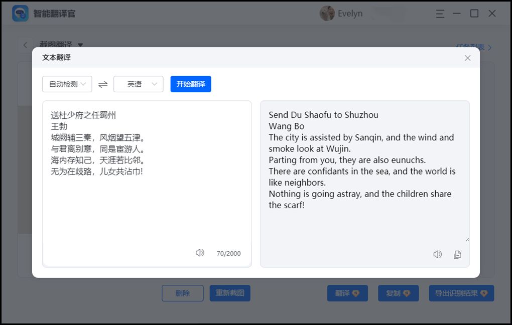The height and width of the screenshot is (325, 512).
Task: Click 导出识别结果 export button
Action: pos(461,293)
